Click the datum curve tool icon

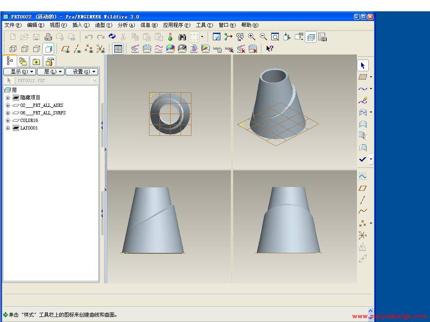point(362,211)
